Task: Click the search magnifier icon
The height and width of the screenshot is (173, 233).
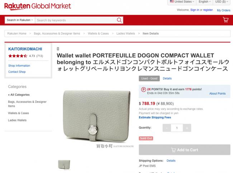Action: pyautogui.click(x=119, y=20)
